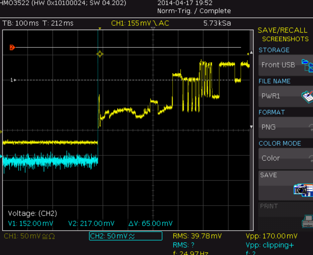This screenshot has height=255, width=313.
Task: Click scroll down arrow on waveform edge
Action: (x=251, y=127)
